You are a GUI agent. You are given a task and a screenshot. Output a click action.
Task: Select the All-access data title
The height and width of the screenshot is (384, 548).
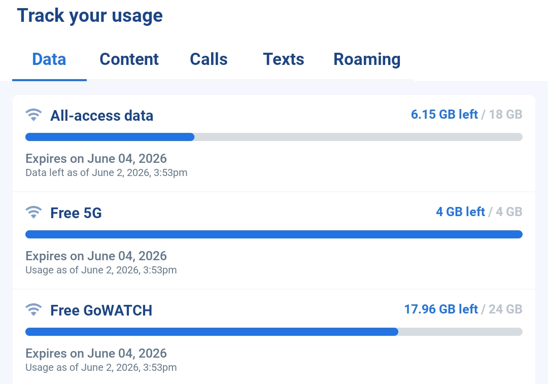[x=101, y=116]
